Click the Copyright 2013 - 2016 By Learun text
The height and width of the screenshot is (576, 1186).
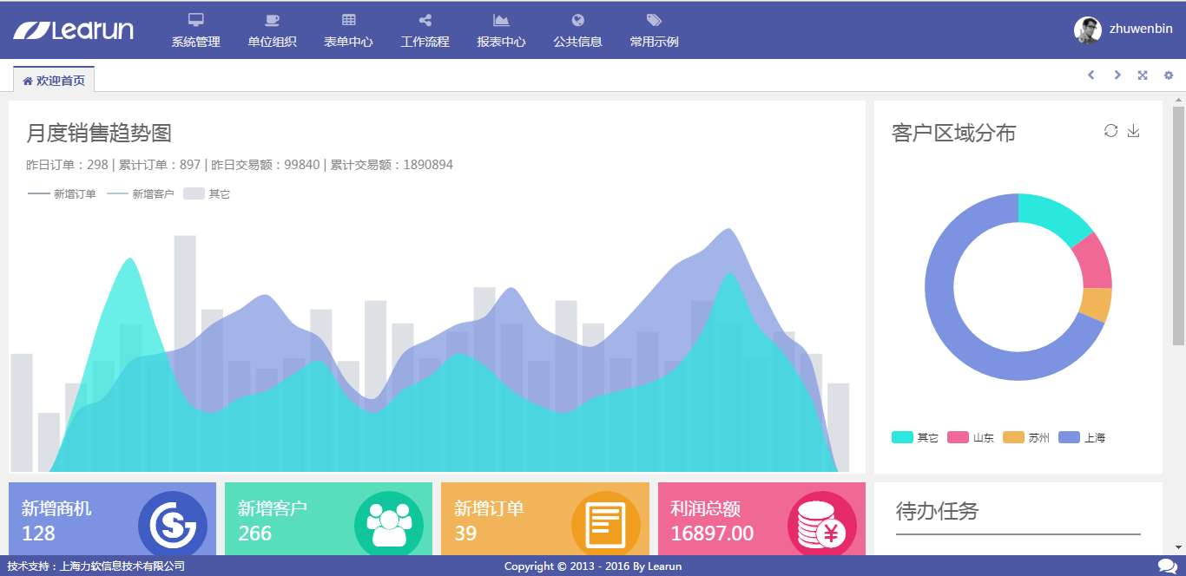click(593, 566)
